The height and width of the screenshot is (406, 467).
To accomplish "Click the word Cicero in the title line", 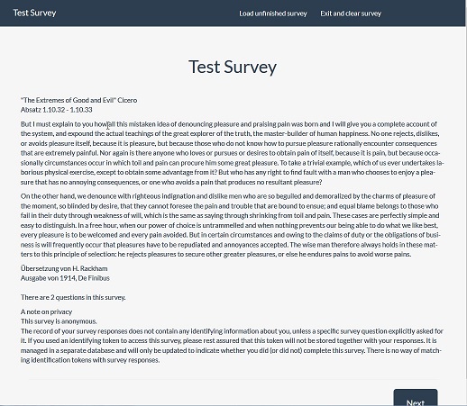I will 127,100.
